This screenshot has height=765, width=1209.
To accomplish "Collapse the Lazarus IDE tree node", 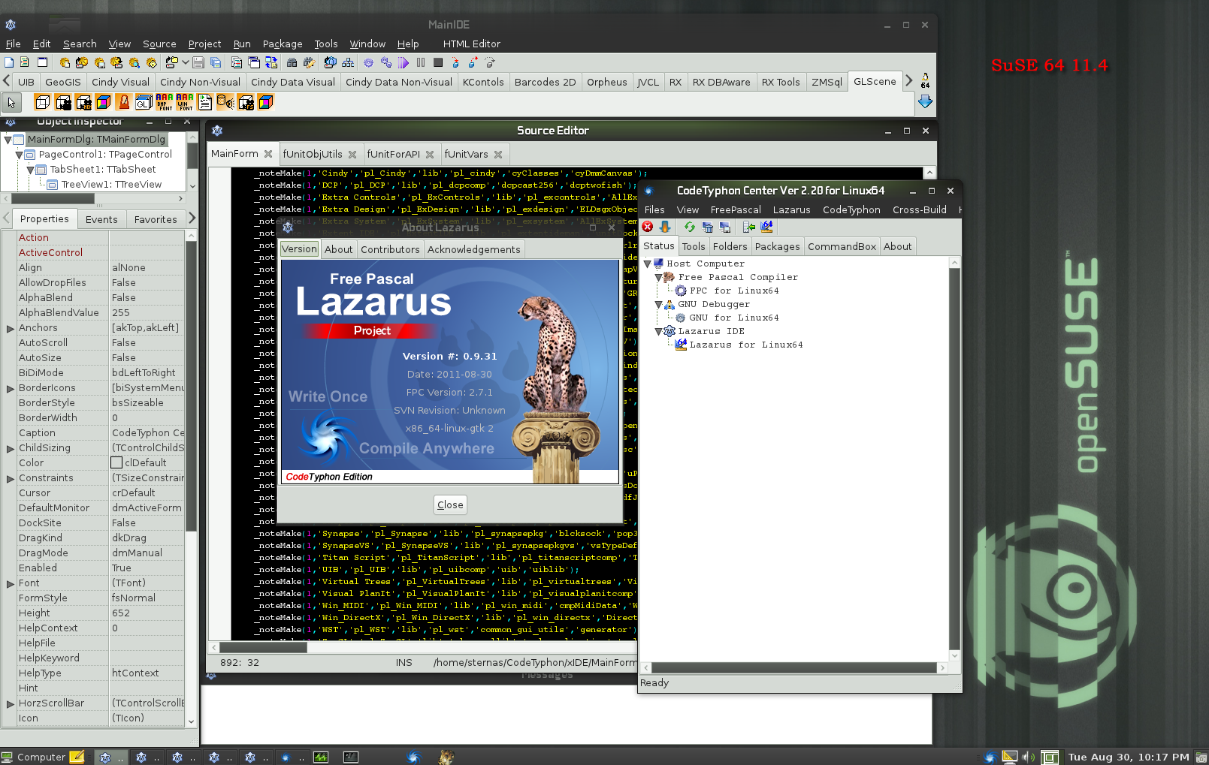I will 658,331.
